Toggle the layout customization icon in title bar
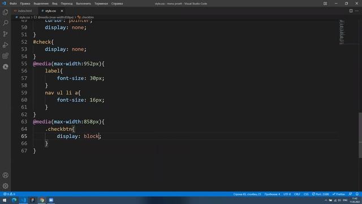The height and width of the screenshot is (204, 362). [325, 3]
